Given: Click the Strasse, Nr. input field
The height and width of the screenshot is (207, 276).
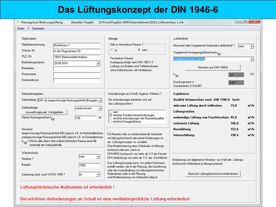Looking at the screenshot, I should [77, 51].
